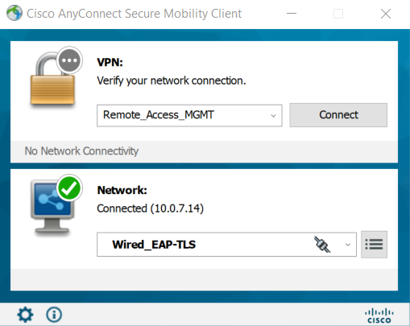
Task: Click the Cisco logo at bottom right
Action: (379, 316)
